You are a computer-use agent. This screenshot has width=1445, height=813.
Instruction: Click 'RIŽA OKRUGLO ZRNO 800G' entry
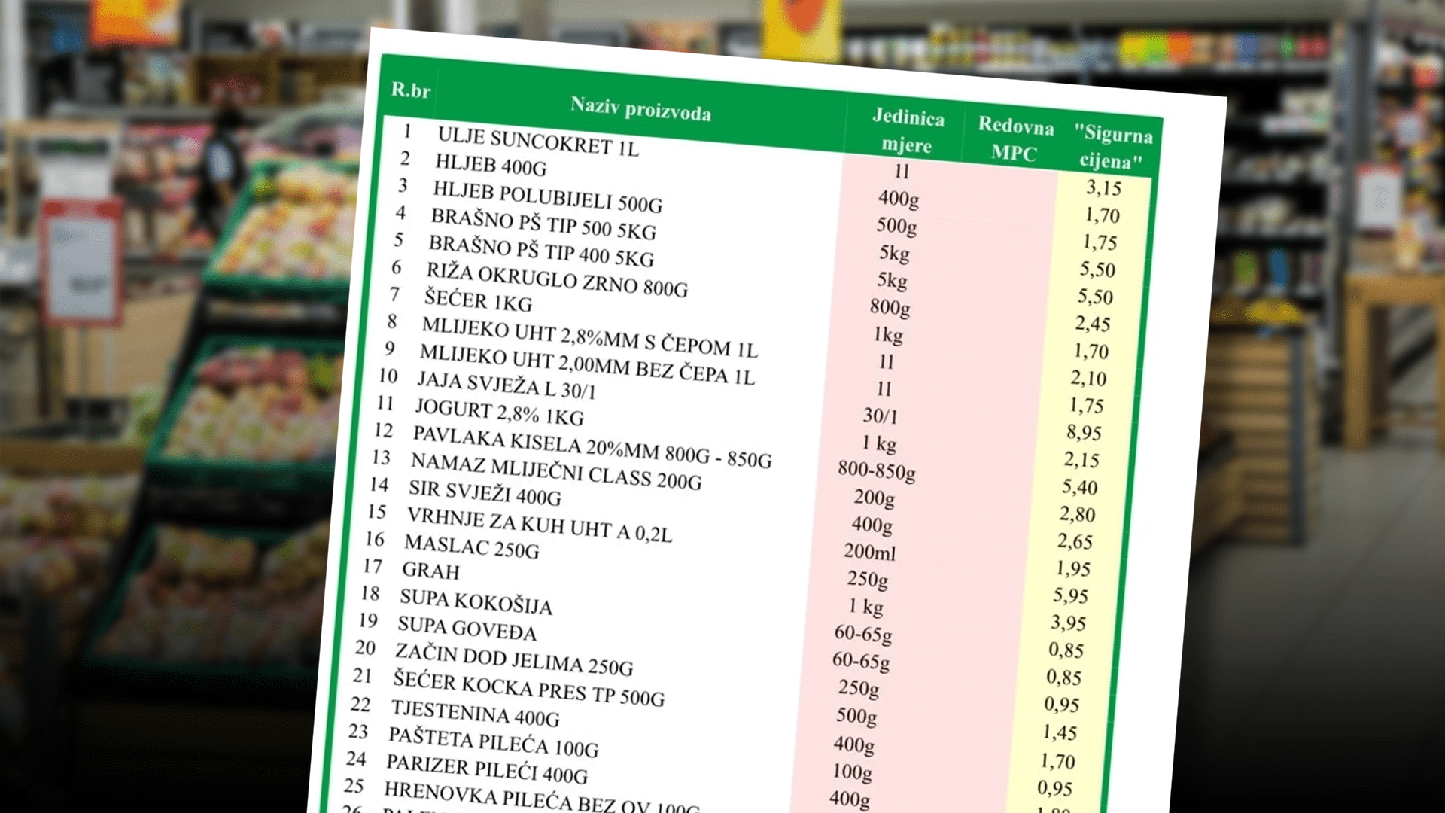pos(557,279)
